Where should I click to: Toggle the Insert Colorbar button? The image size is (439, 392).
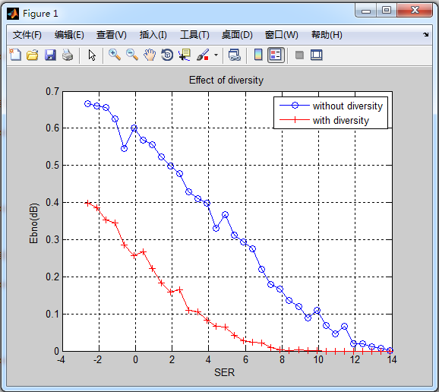[x=258, y=55]
